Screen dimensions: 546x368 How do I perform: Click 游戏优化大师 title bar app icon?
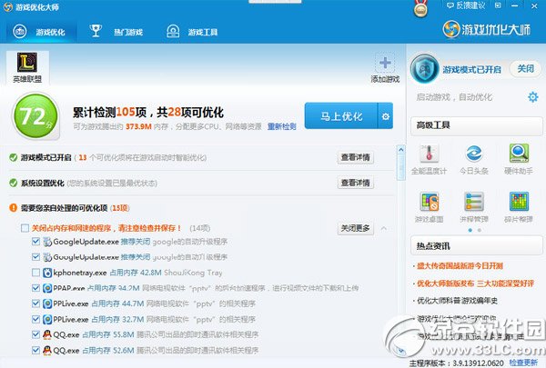coord(7,7)
